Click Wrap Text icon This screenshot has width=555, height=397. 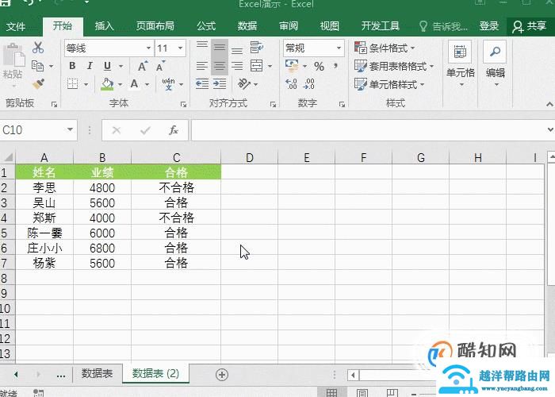tap(257, 47)
